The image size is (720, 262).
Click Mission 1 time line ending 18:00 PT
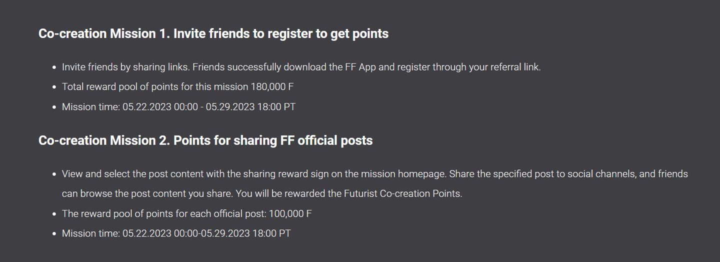tap(178, 107)
